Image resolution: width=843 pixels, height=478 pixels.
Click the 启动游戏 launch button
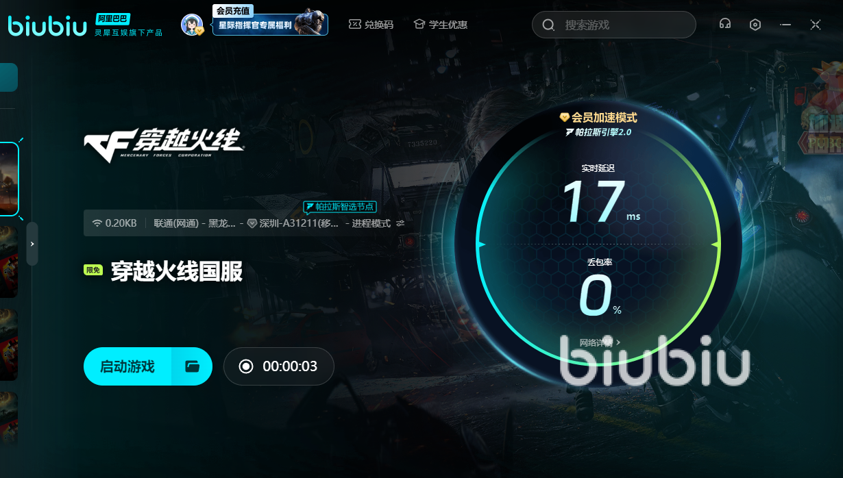[127, 366]
